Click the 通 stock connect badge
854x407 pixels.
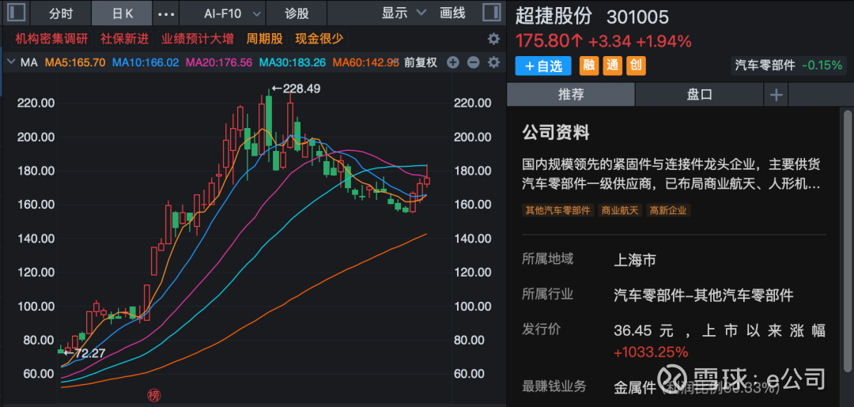613,66
